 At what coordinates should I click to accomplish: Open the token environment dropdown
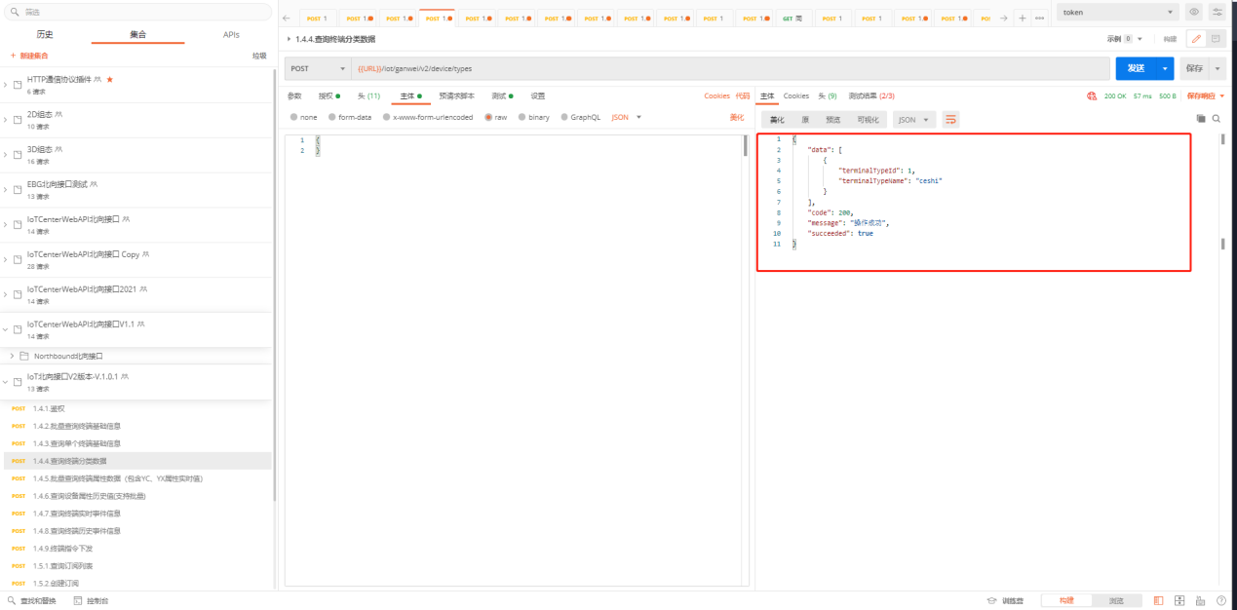point(1117,13)
